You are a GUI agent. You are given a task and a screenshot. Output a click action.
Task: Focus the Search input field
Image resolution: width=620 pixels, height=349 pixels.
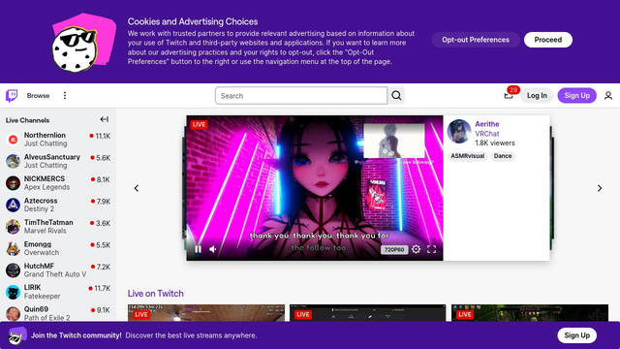pyautogui.click(x=301, y=96)
